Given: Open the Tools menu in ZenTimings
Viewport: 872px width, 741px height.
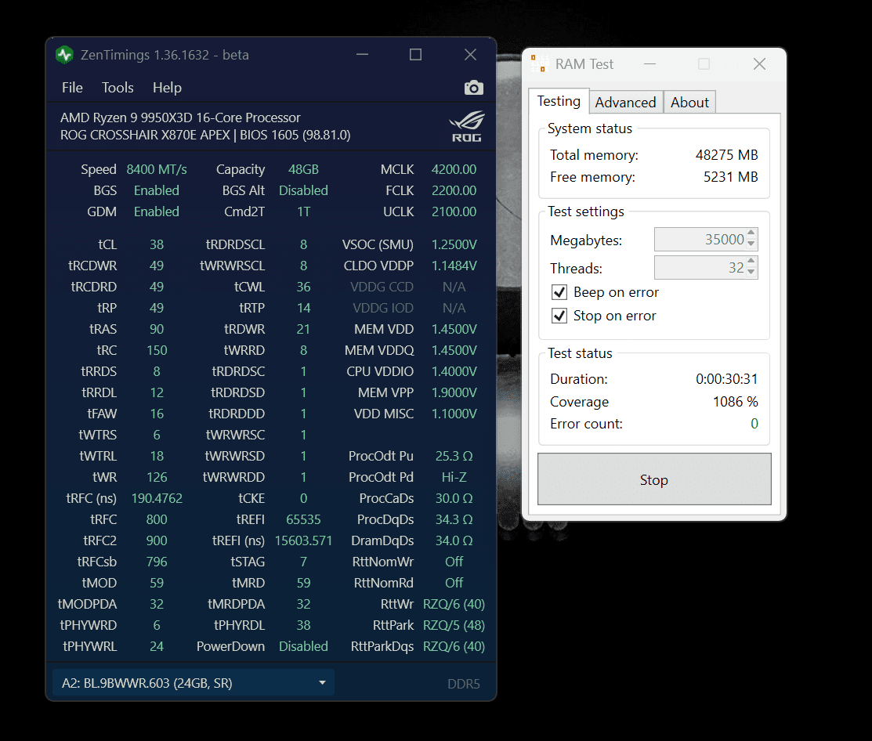Looking at the screenshot, I should (x=118, y=88).
